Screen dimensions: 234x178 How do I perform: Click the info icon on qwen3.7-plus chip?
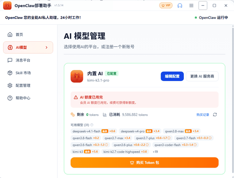[169, 138]
